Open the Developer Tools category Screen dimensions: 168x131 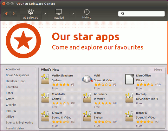pos(16,81)
